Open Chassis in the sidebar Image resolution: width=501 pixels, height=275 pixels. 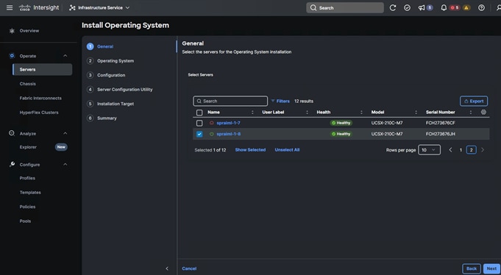pyautogui.click(x=28, y=84)
